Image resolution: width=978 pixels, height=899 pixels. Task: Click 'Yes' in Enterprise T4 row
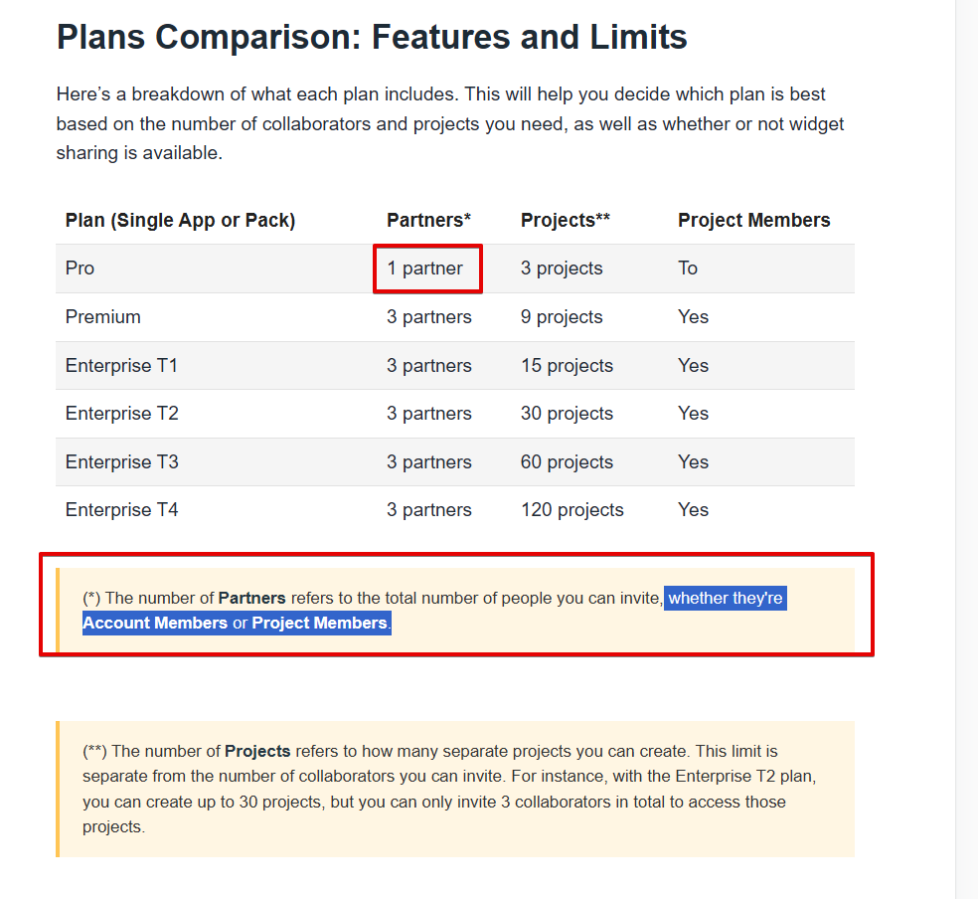(693, 510)
